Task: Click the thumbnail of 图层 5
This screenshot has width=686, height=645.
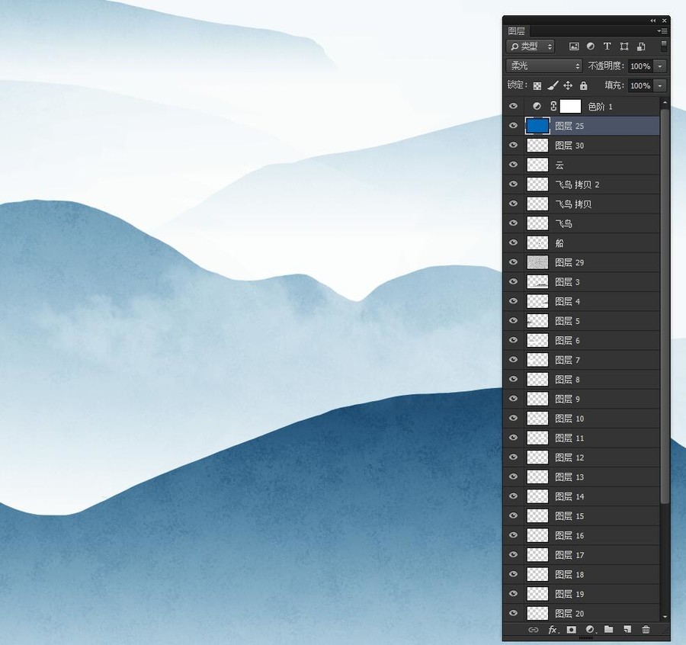Action: point(537,321)
